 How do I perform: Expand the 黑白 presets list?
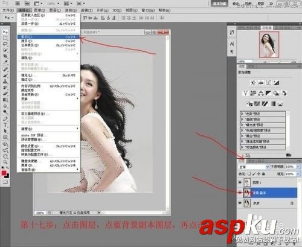[x=242, y=136]
